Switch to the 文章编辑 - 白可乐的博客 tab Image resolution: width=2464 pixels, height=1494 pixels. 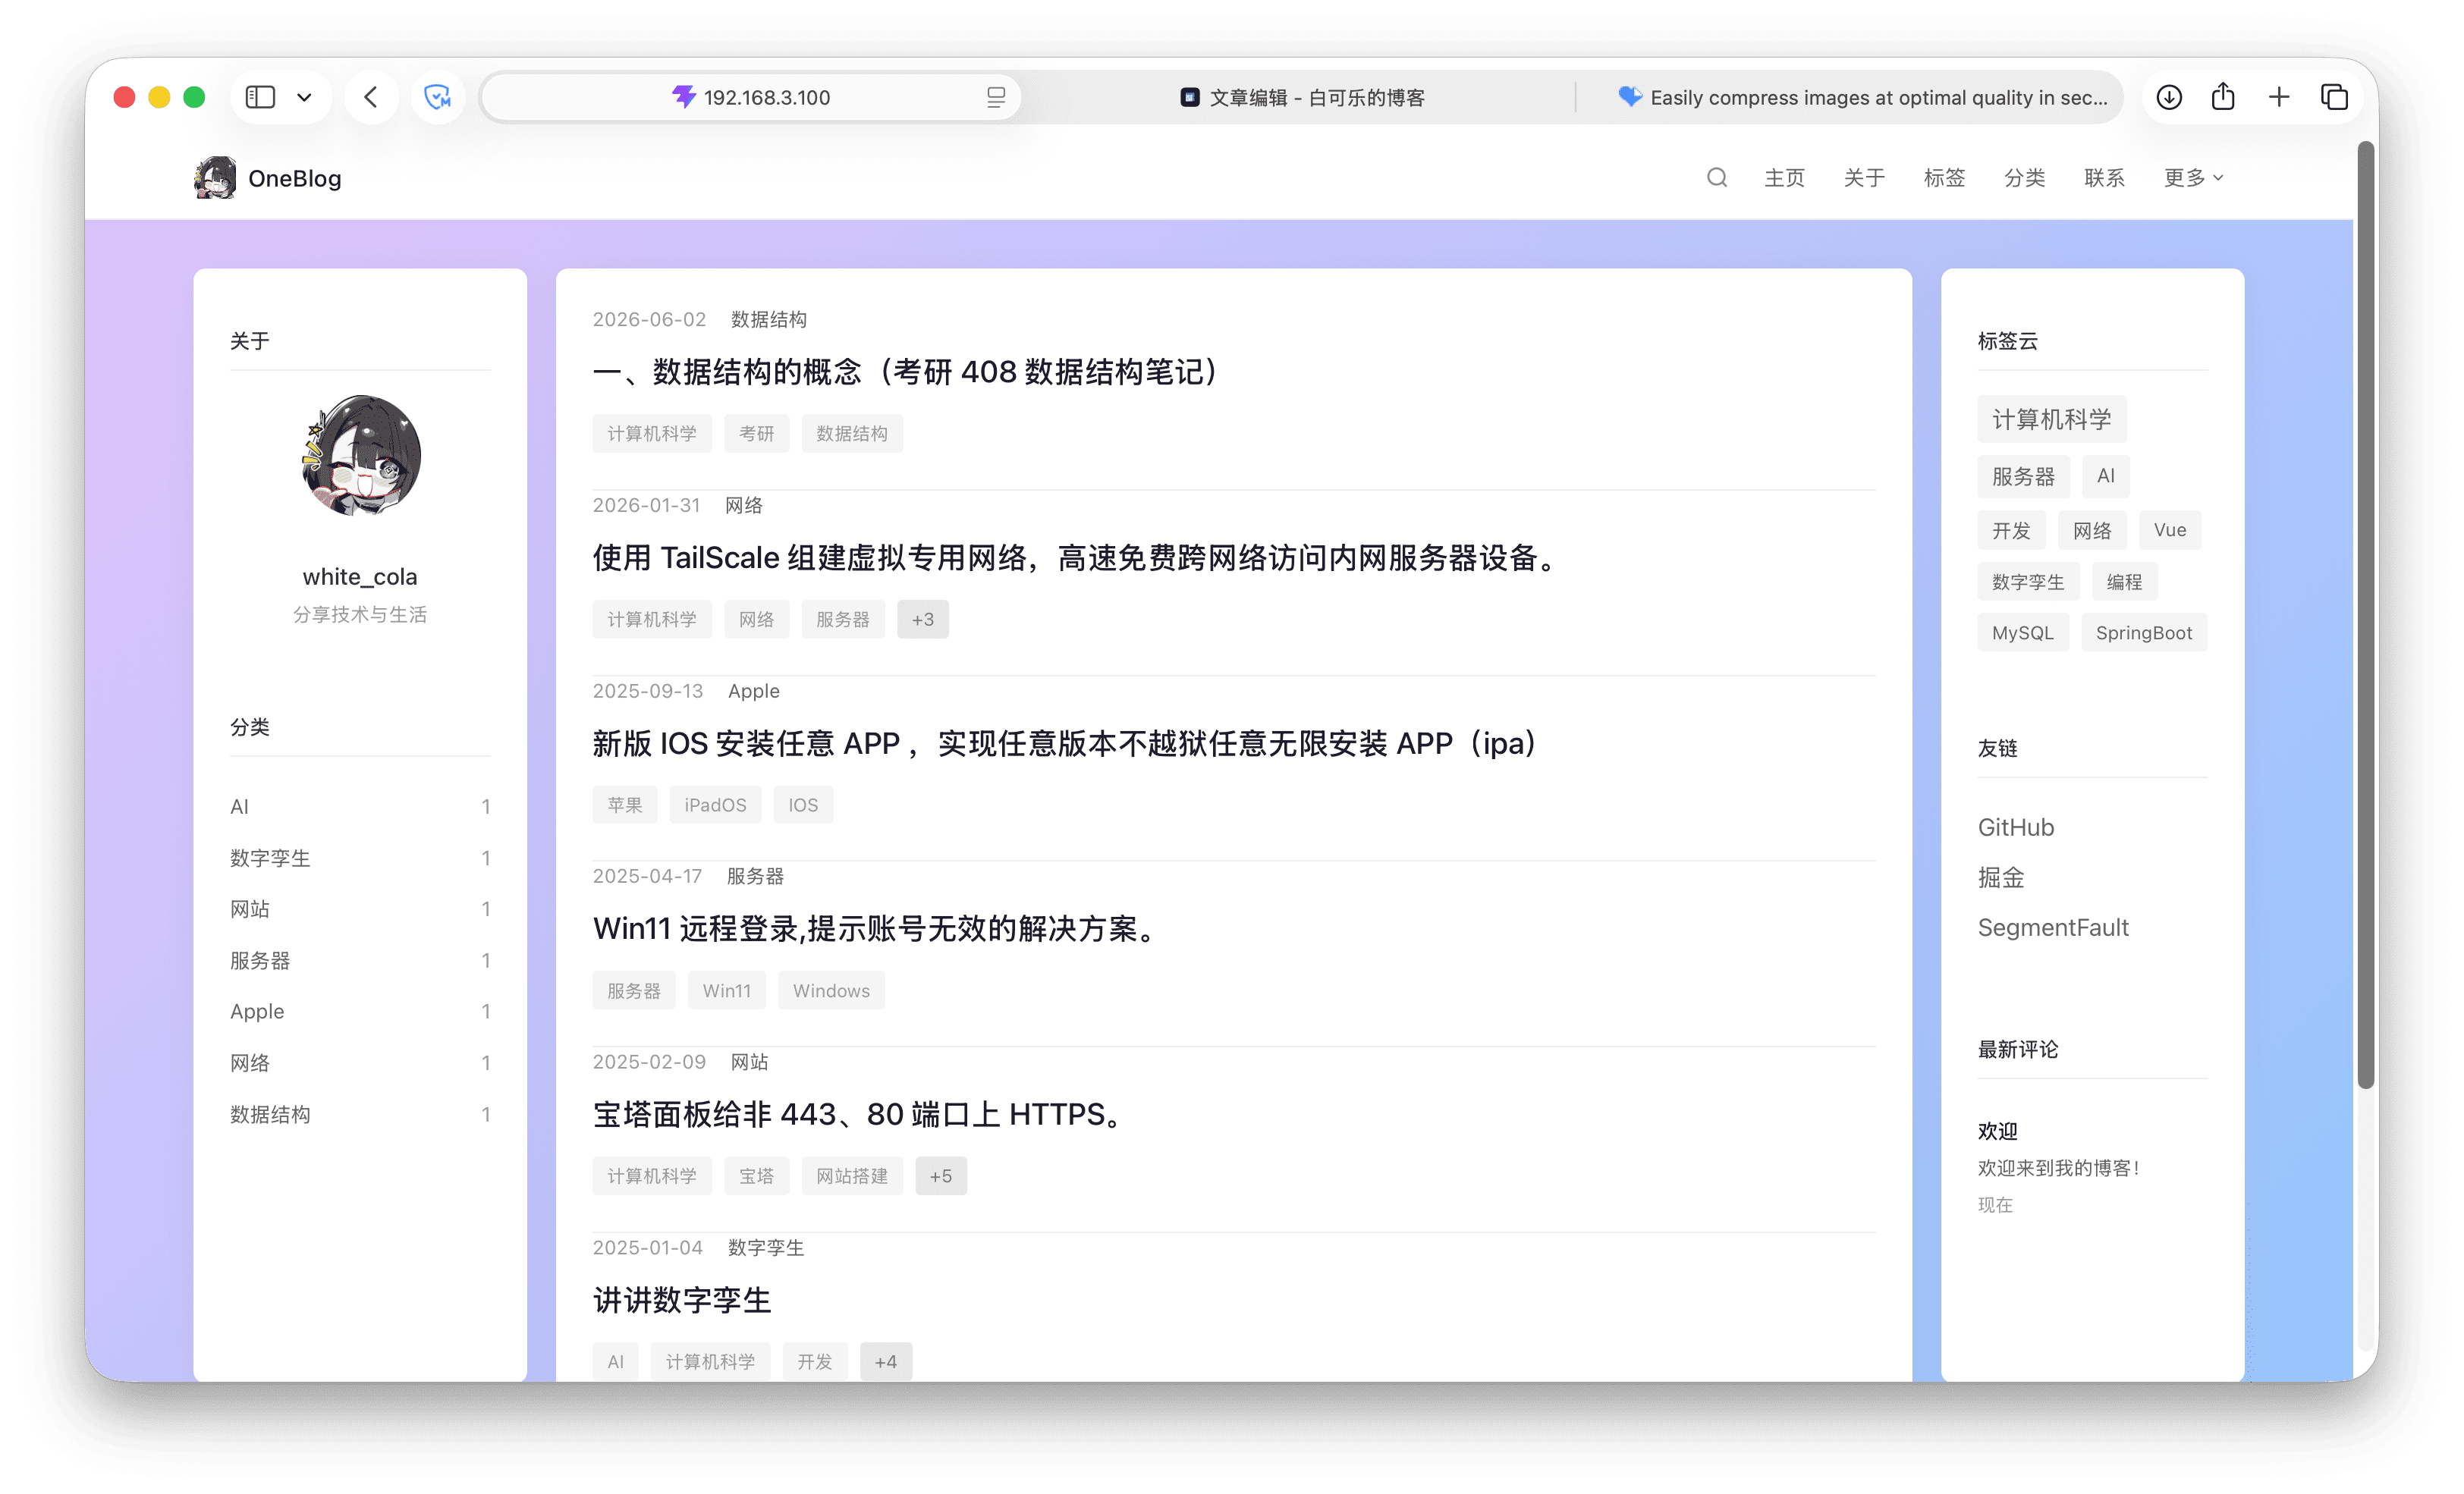point(1302,97)
